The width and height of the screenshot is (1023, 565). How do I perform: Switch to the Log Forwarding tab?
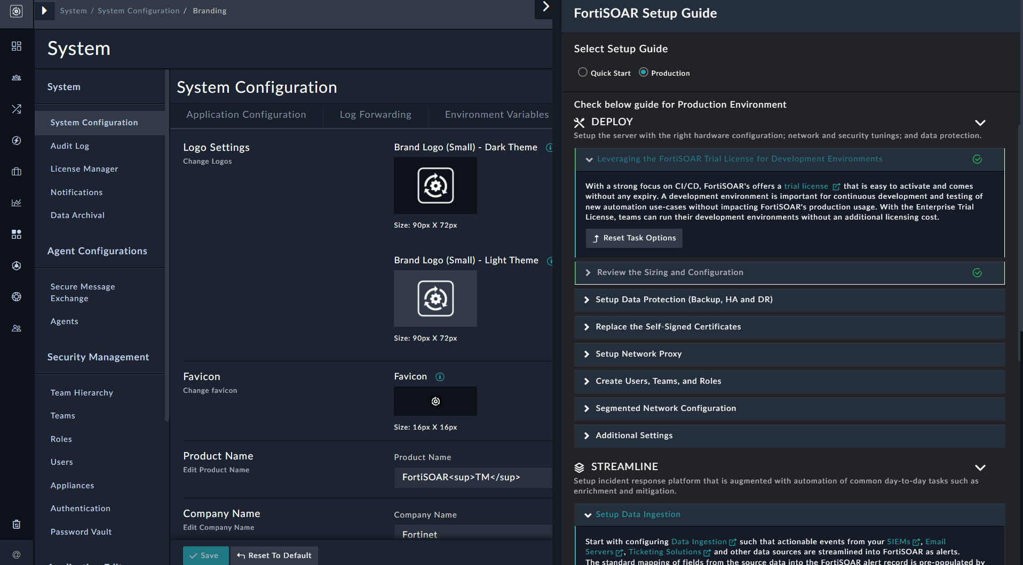375,114
